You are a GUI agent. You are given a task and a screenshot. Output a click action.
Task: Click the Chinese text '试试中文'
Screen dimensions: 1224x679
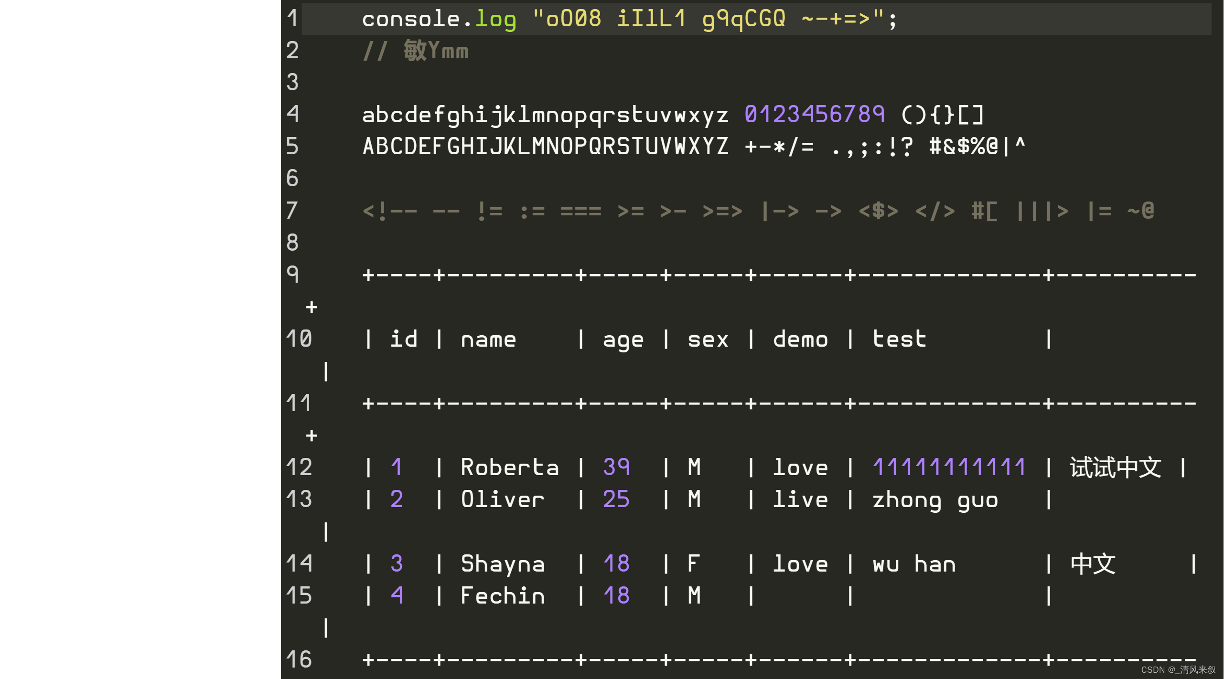pyautogui.click(x=1115, y=467)
